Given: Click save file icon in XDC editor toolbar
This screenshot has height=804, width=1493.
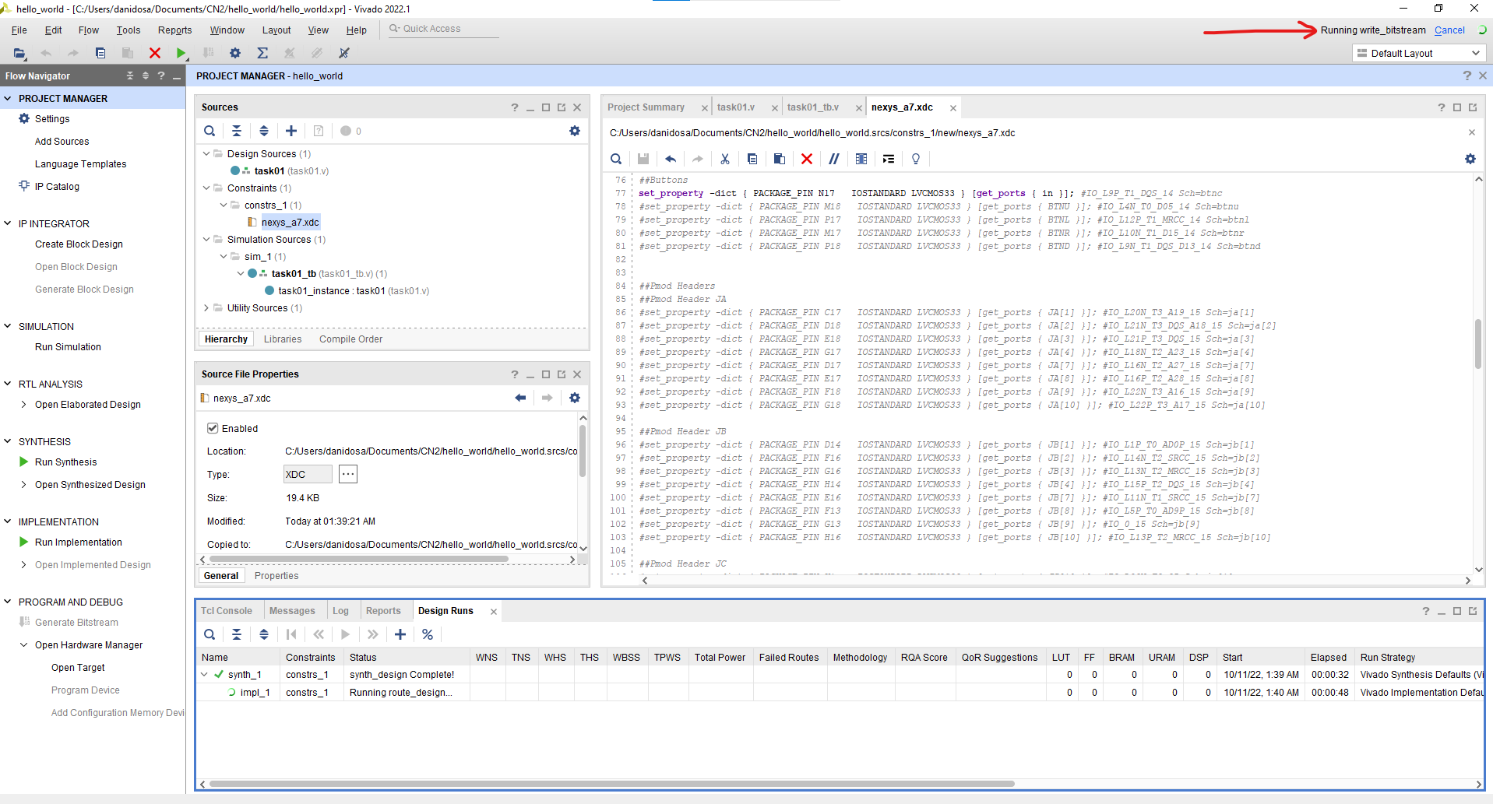Looking at the screenshot, I should pos(643,159).
